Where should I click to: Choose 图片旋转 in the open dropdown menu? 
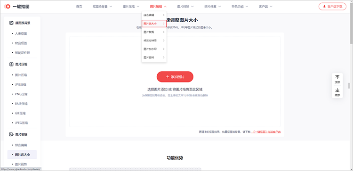(x=154, y=57)
